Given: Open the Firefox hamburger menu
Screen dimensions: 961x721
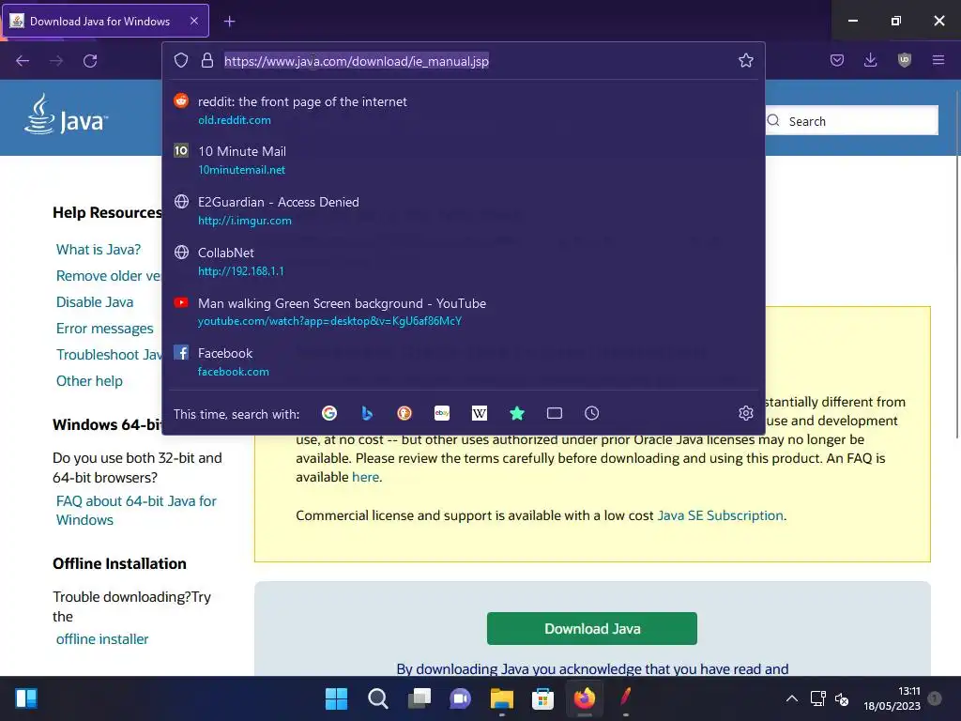Looking at the screenshot, I should [938, 60].
